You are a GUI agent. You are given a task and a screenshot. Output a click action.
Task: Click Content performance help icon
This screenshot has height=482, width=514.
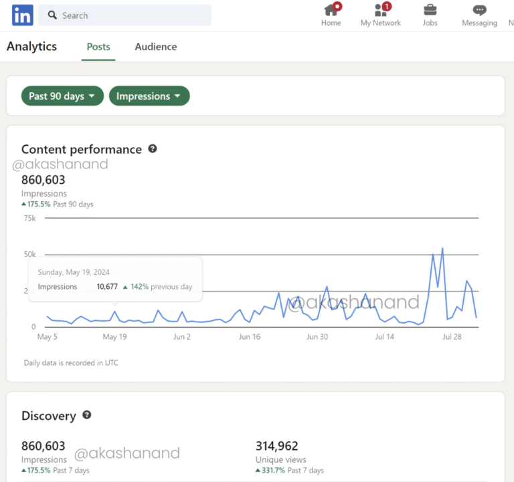pyautogui.click(x=153, y=148)
